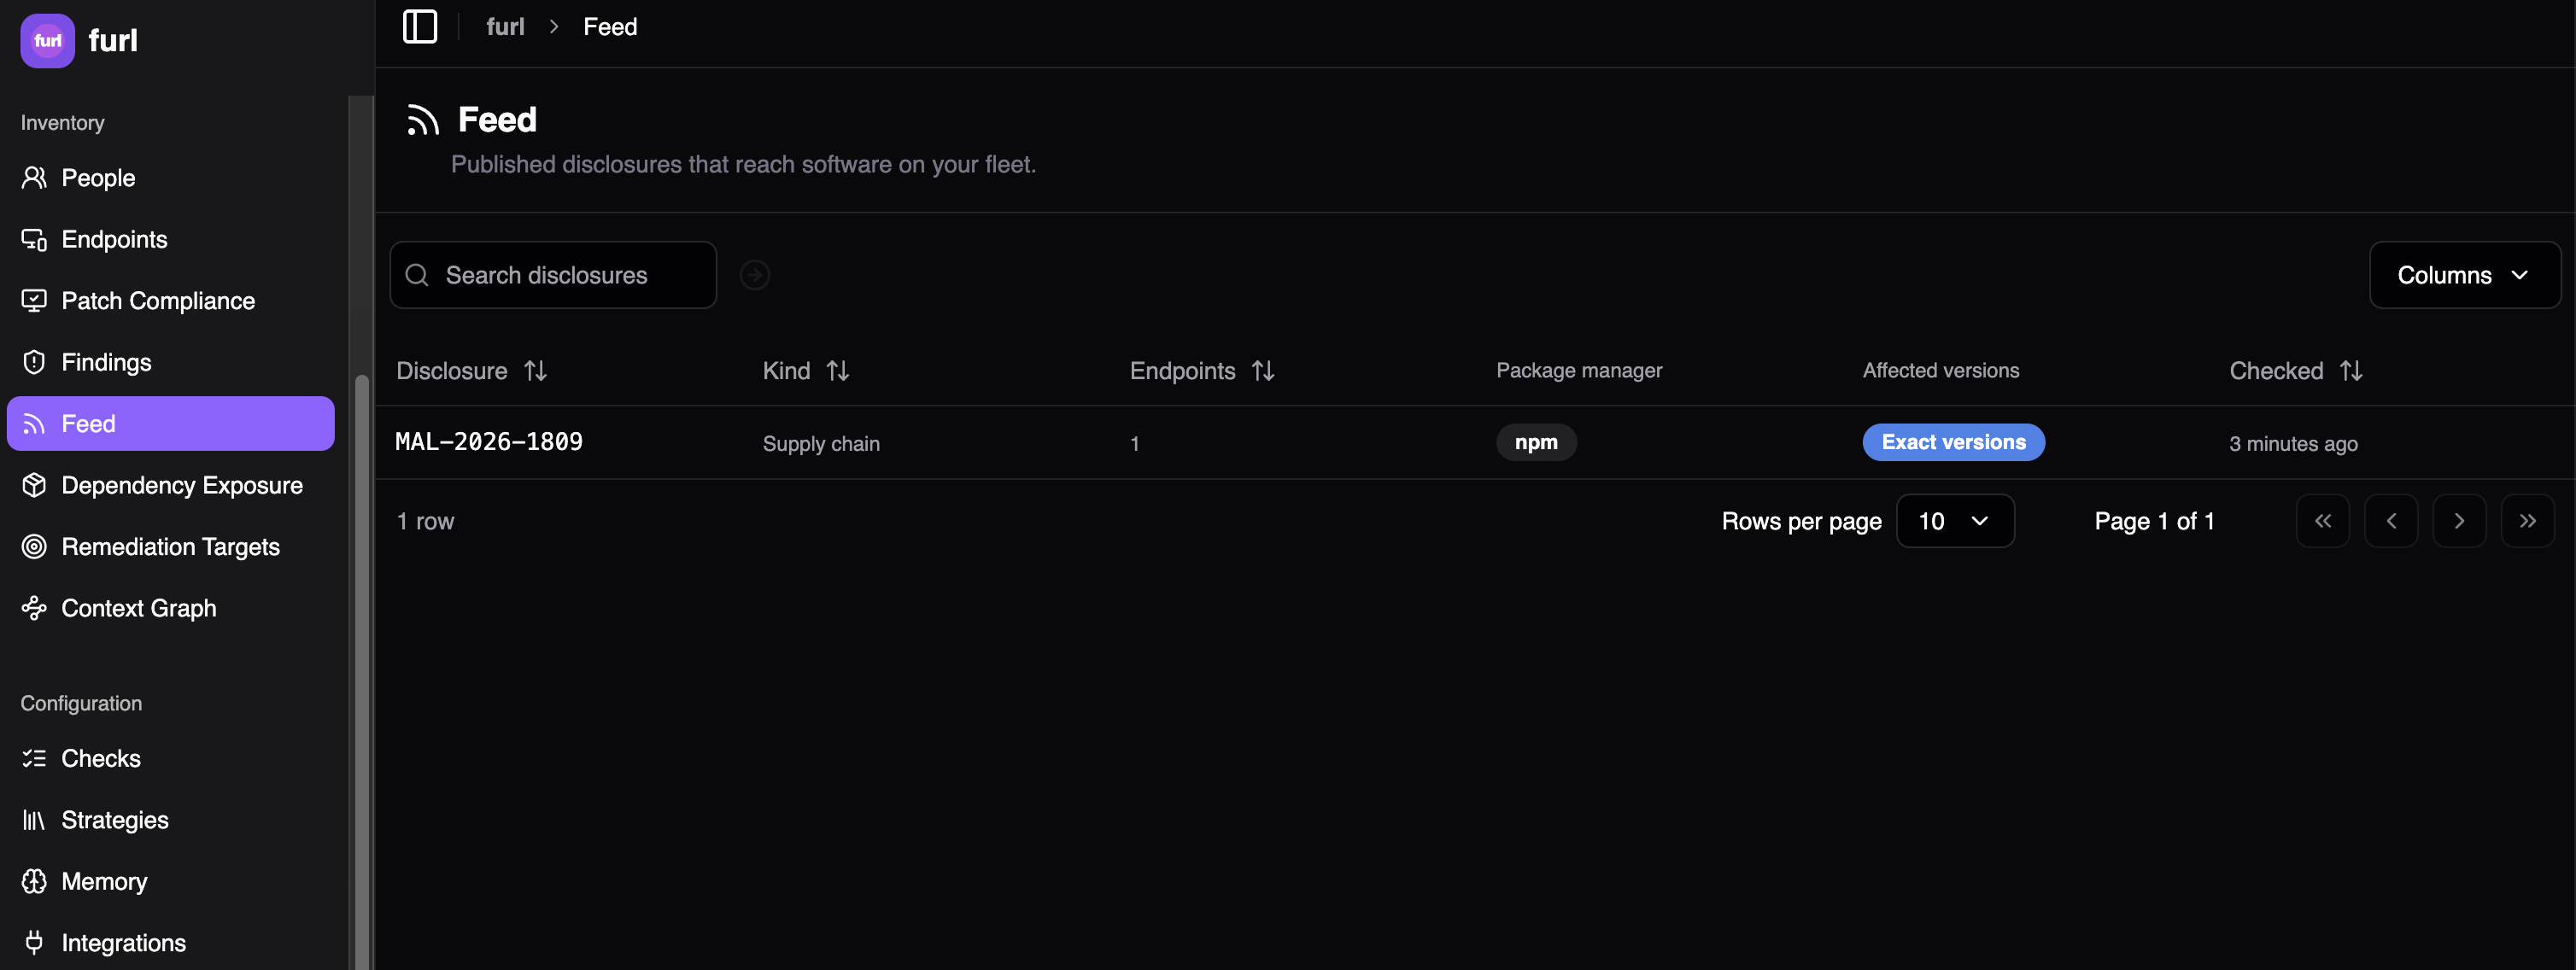Click the Exact versions badge
The width and height of the screenshot is (2576, 970).
tap(1953, 442)
